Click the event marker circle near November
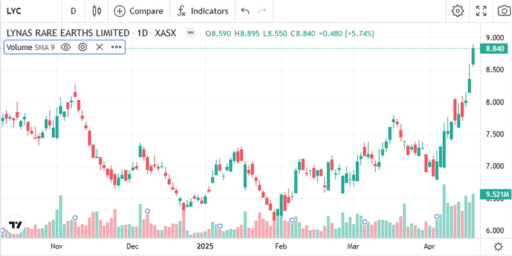The image size is (512, 256). (75, 218)
